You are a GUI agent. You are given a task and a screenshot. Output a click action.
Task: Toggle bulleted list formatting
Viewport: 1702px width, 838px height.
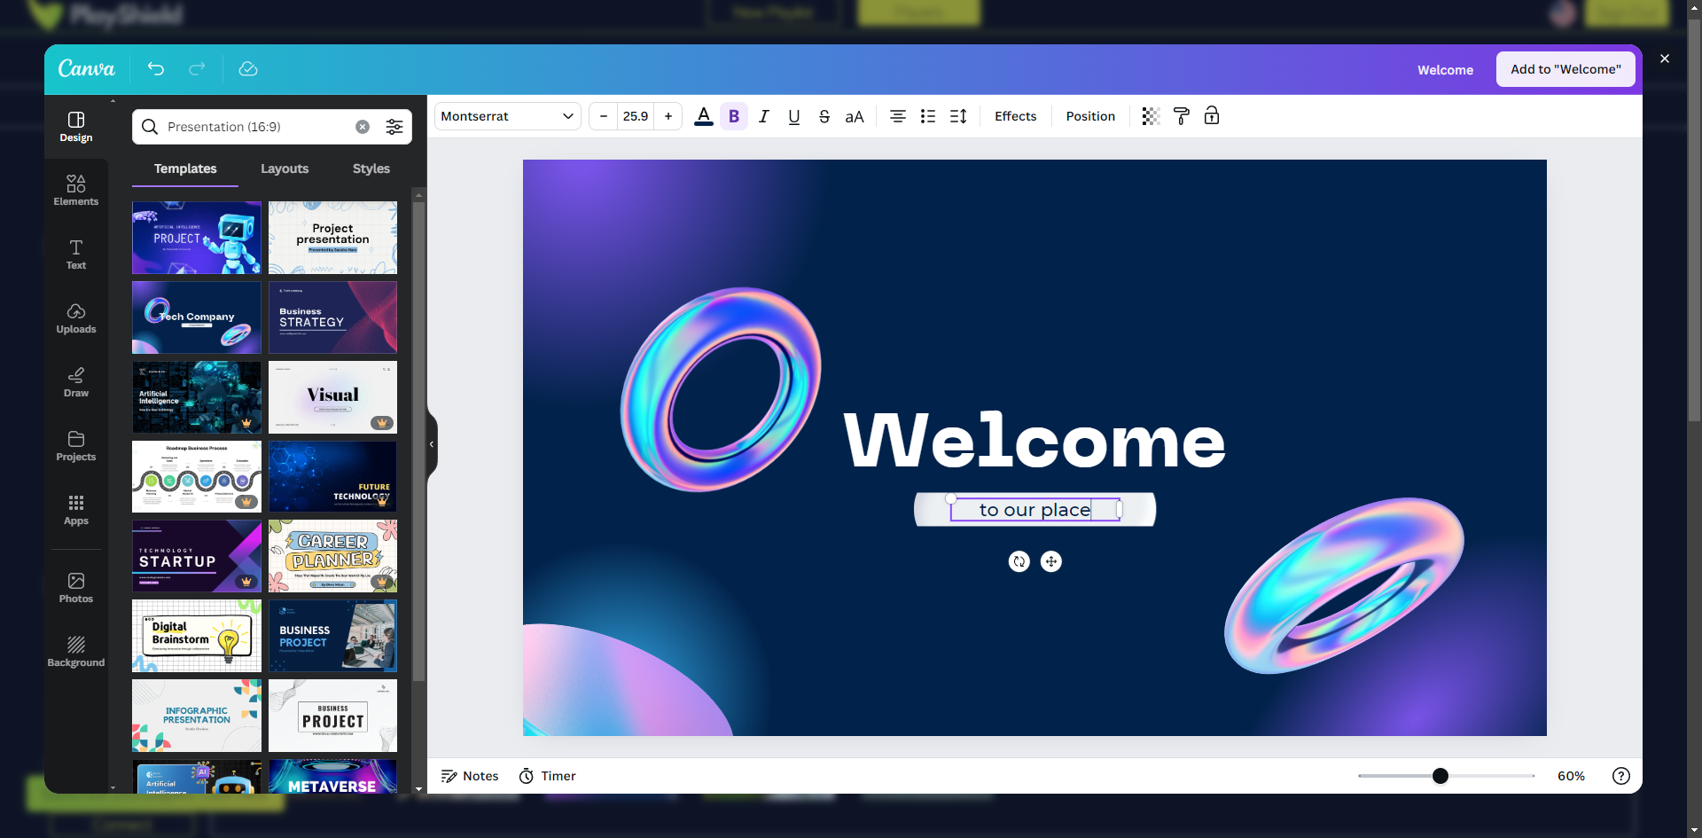click(928, 116)
